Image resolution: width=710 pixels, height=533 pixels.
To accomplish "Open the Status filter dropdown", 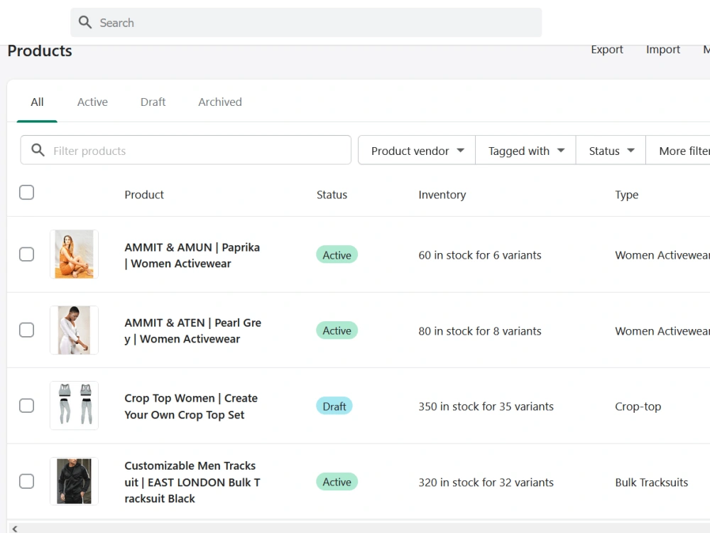I will (x=609, y=150).
